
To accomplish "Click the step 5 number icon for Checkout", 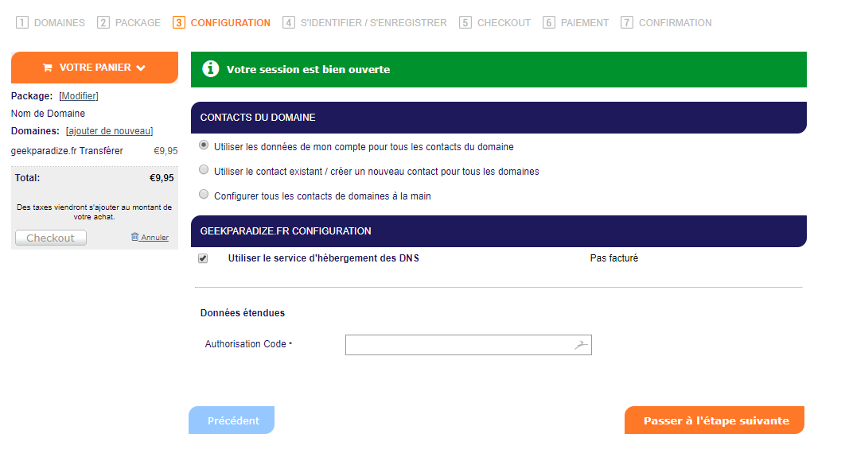I will coord(465,23).
